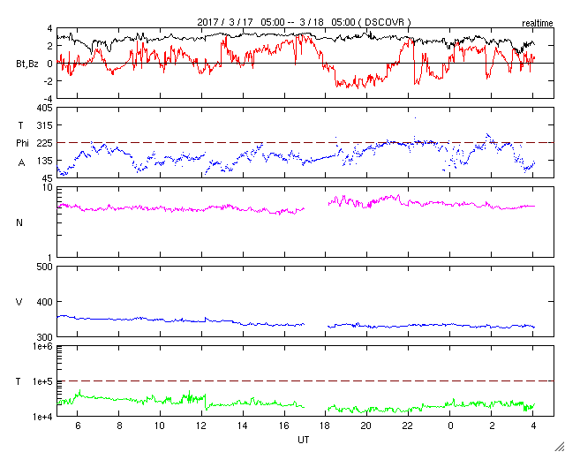Viewport: 565px width, 452px height.
Task: Select the chart title date range text
Action: click(304, 22)
